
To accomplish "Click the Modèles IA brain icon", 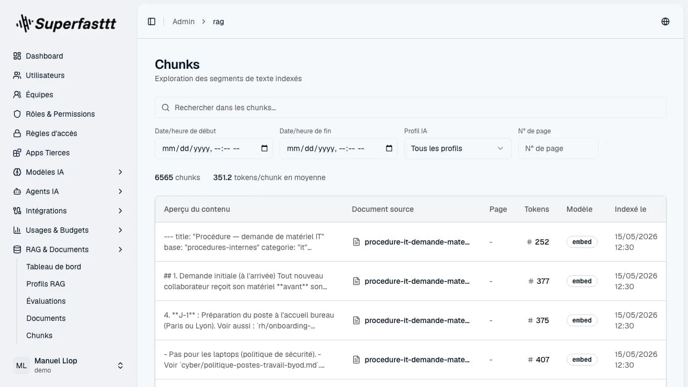I will 17,172.
